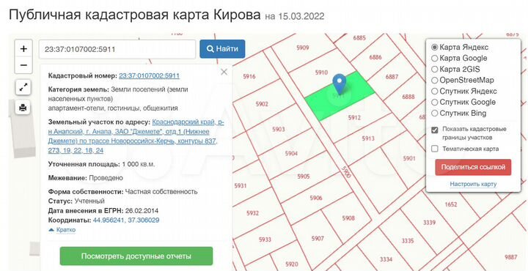Click parcel 1652 on the map

[x=451, y=204]
